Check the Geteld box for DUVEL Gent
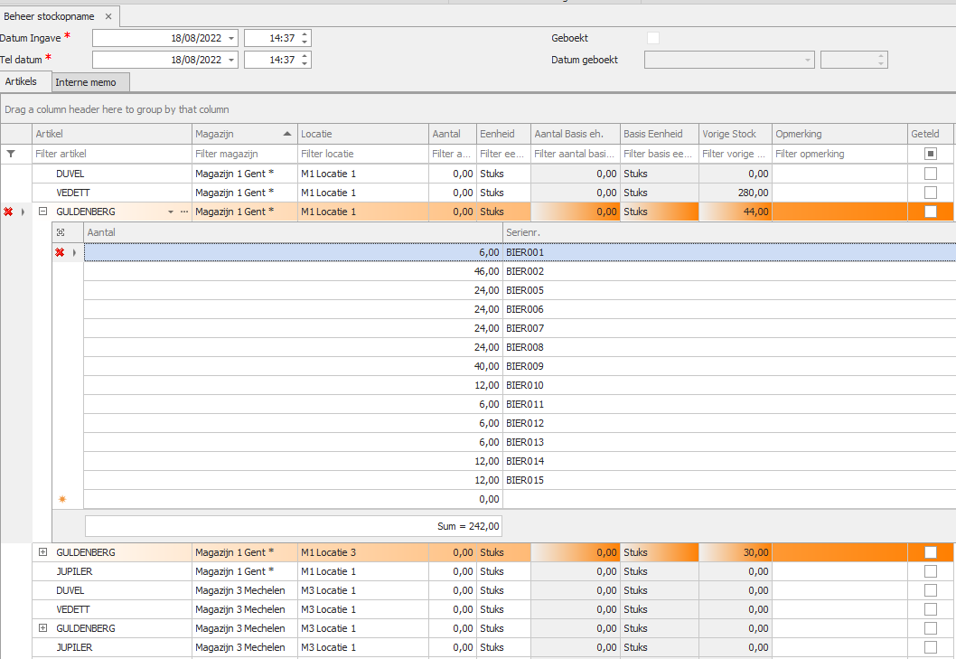 pos(930,173)
